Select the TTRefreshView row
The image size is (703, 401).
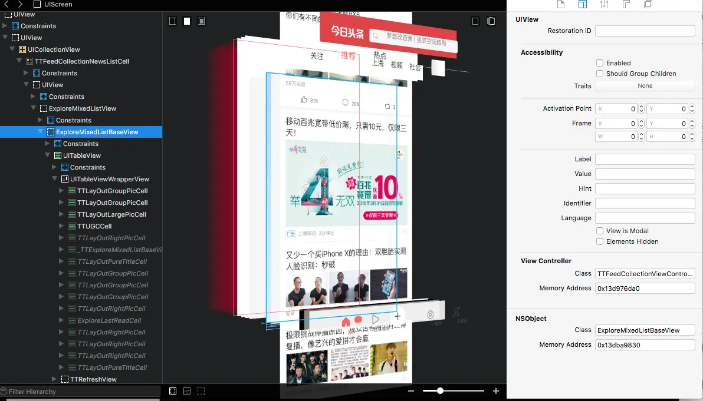[81, 379]
